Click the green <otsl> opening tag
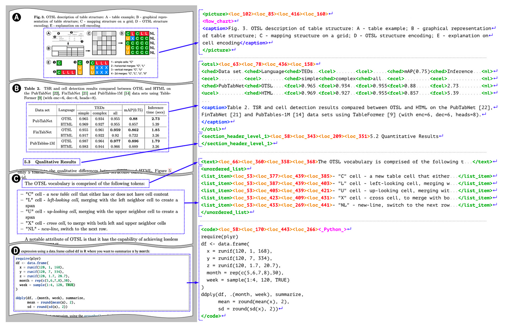The height and width of the screenshot is (328, 514). click(210, 64)
